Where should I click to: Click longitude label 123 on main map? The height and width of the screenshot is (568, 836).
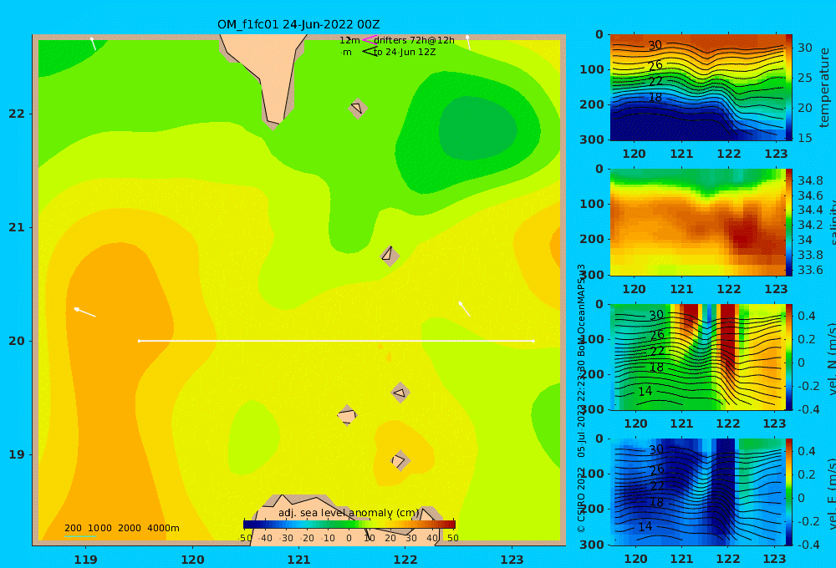[x=512, y=560]
